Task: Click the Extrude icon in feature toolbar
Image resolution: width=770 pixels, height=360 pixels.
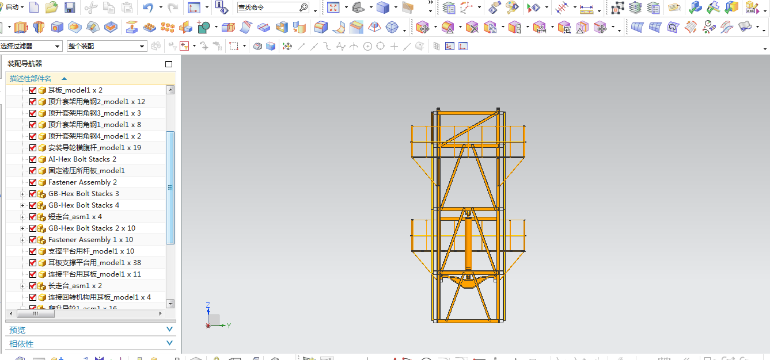Action: tap(21, 27)
